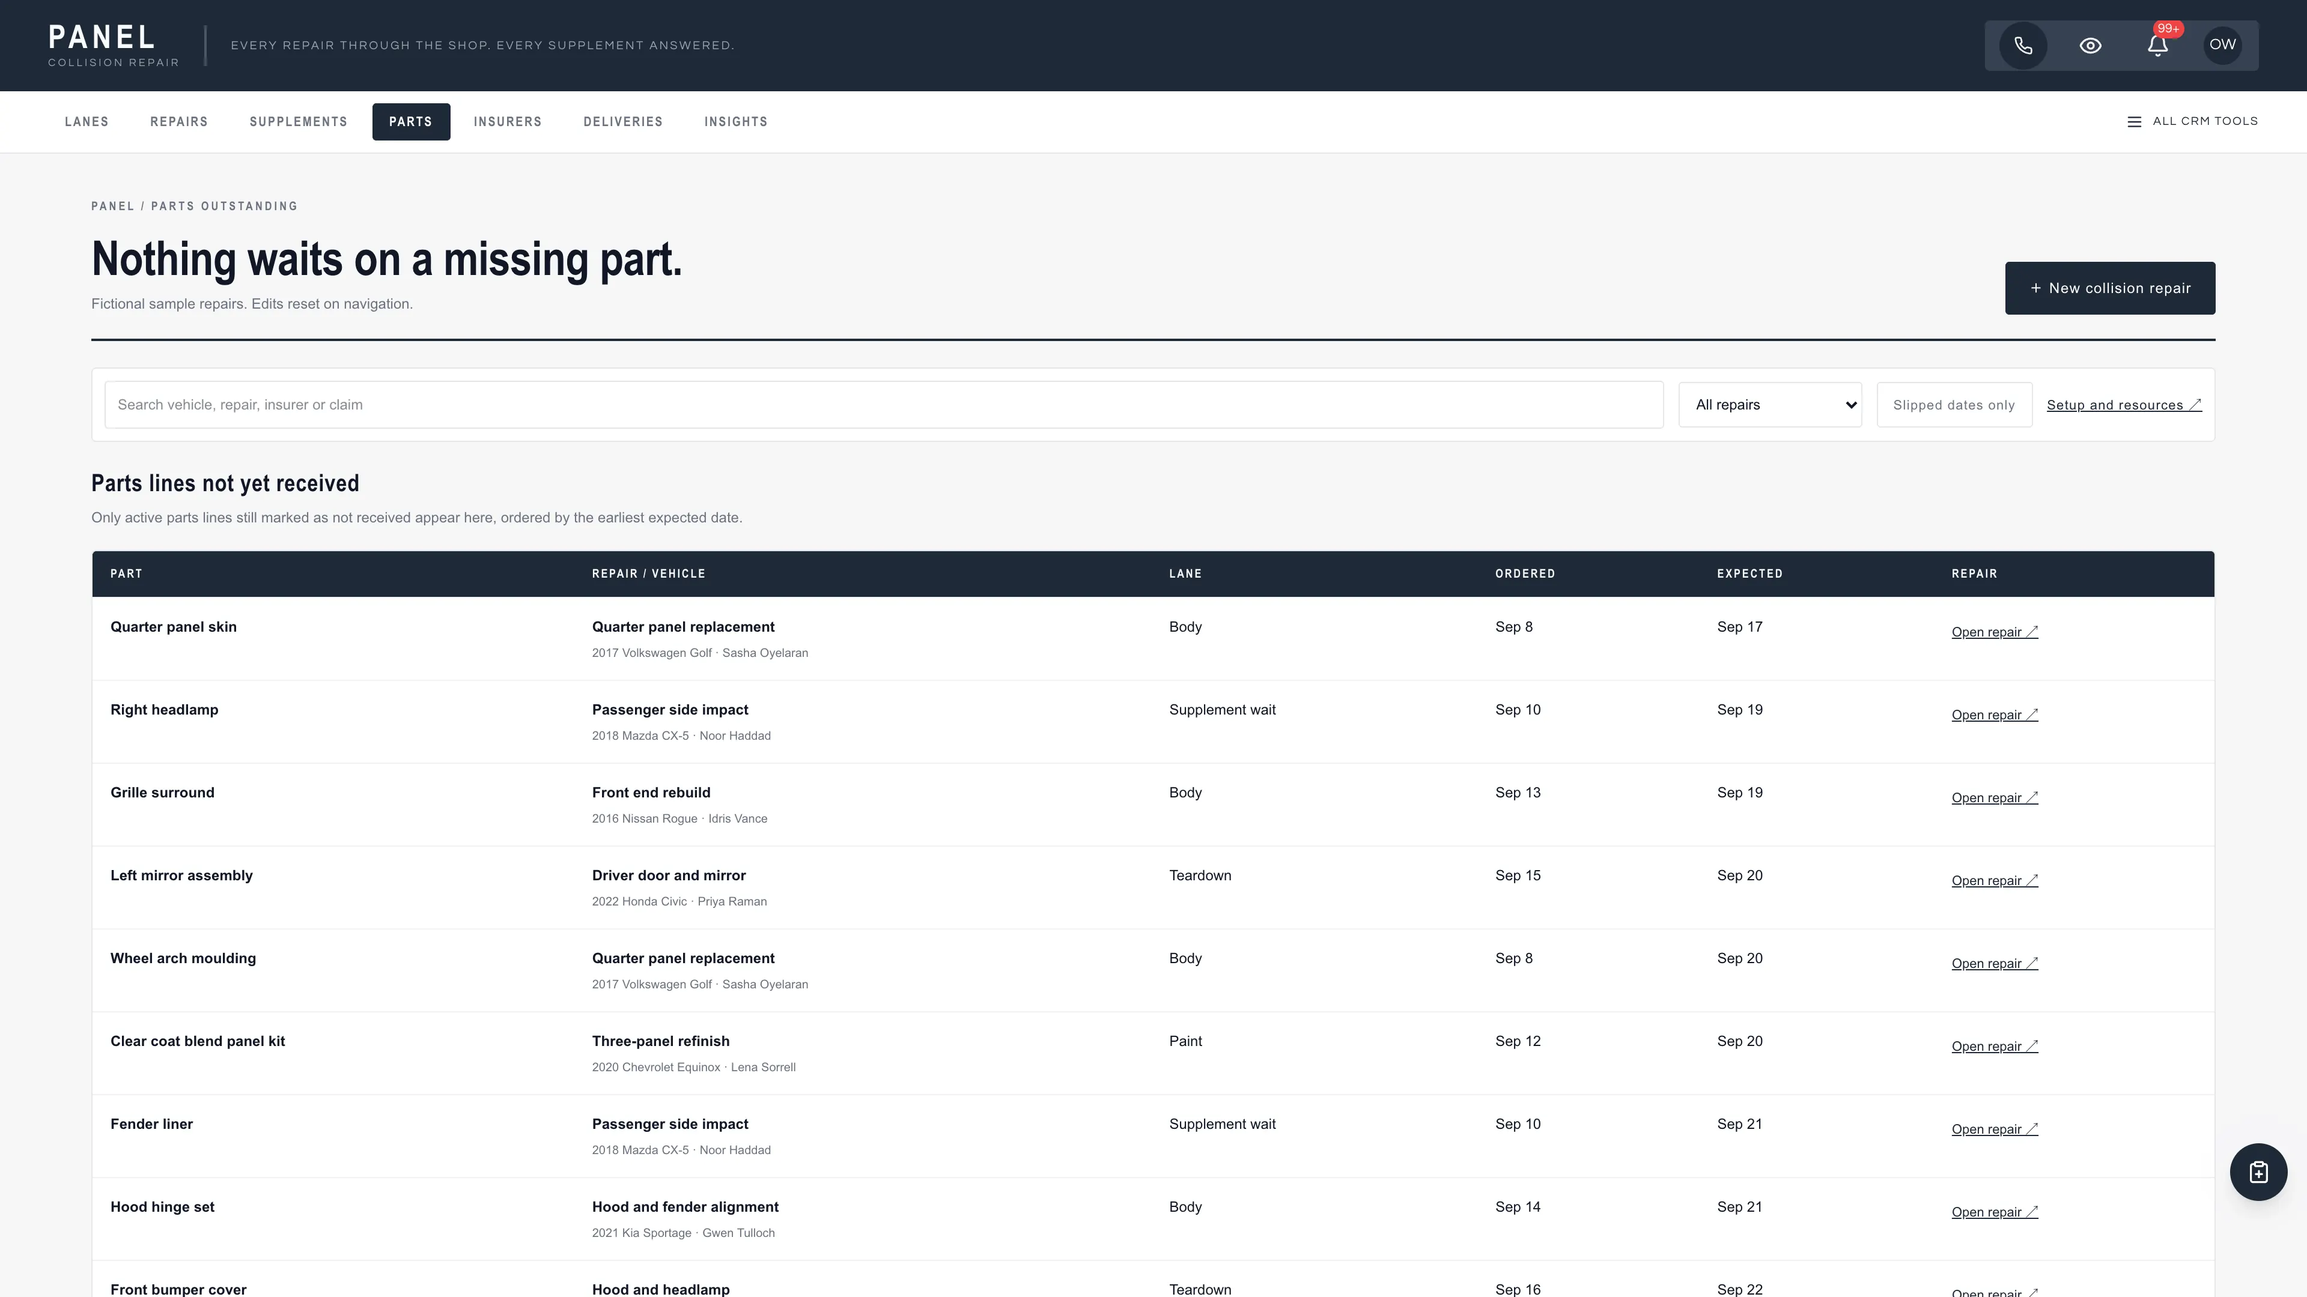
Task: Click the Lane column header
Action: (x=1185, y=574)
